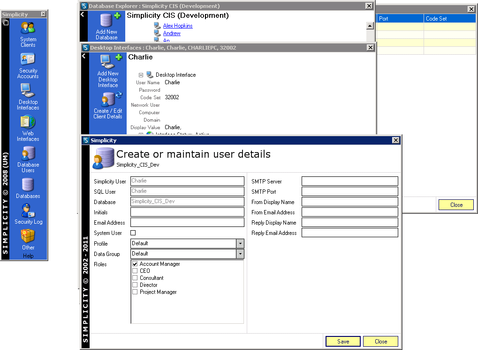Click the Code Set value 32002
This screenshot has height=350, width=478.
pyautogui.click(x=172, y=97)
